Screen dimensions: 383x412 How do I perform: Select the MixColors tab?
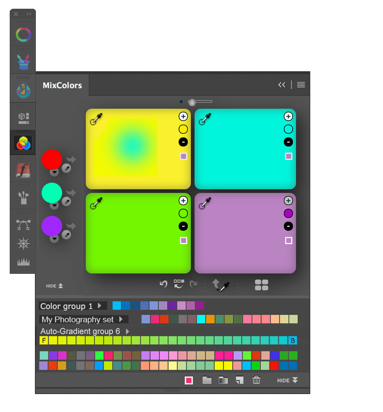point(62,85)
